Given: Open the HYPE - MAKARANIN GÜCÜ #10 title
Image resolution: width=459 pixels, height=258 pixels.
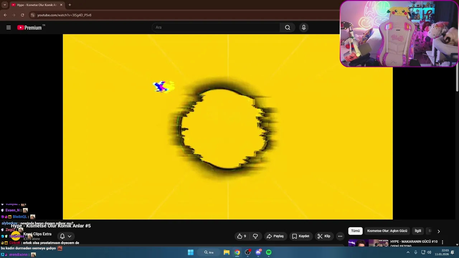Looking at the screenshot, I should (x=414, y=243).
